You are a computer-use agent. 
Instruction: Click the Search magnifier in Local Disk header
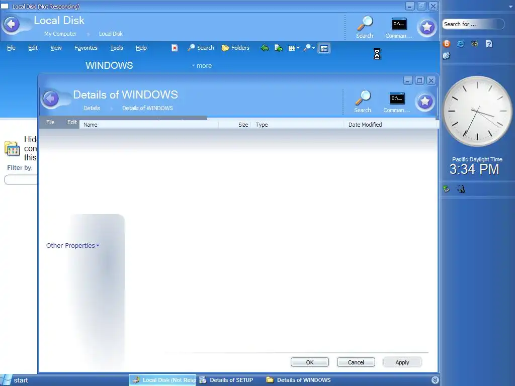tap(365, 27)
